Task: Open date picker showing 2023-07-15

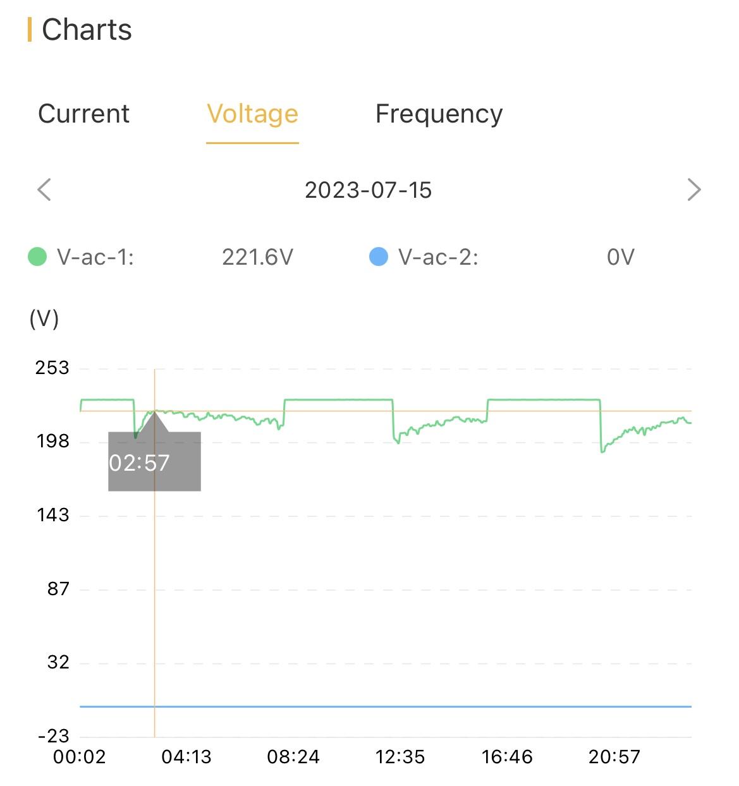Action: (368, 190)
